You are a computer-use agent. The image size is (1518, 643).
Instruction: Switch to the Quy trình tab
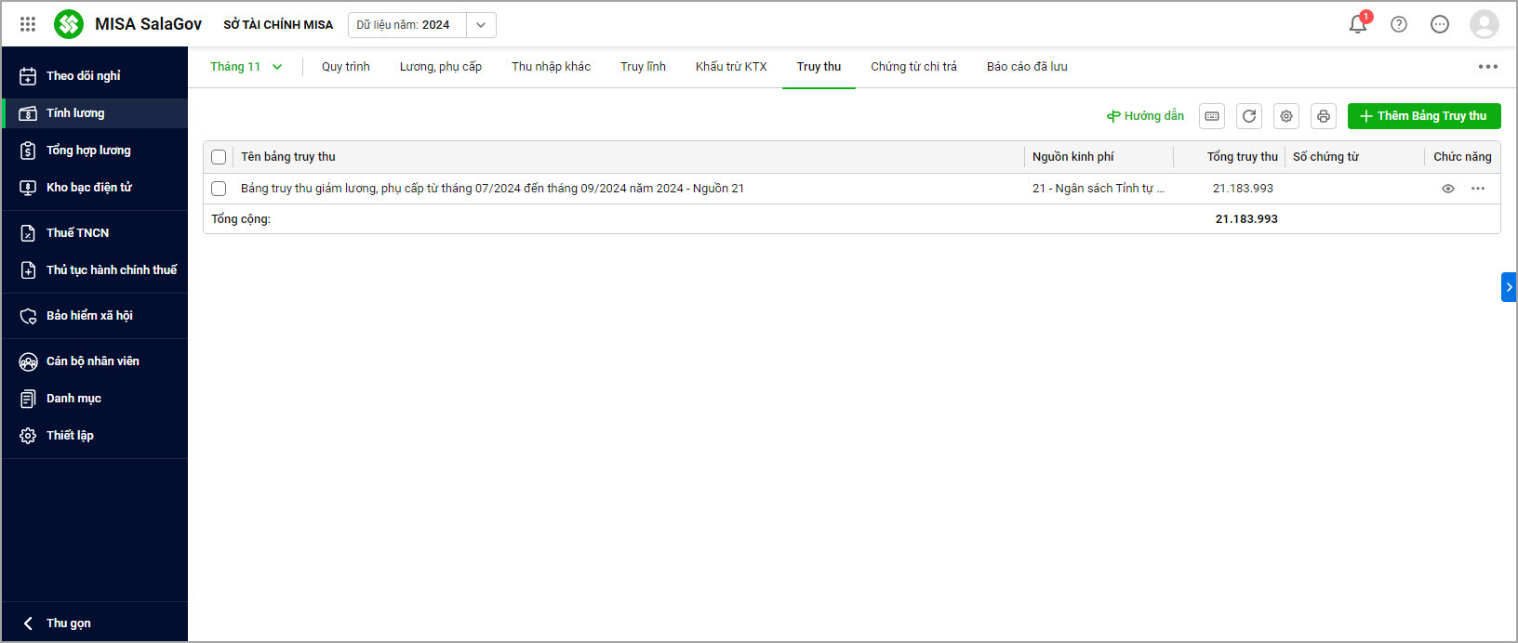[346, 67]
